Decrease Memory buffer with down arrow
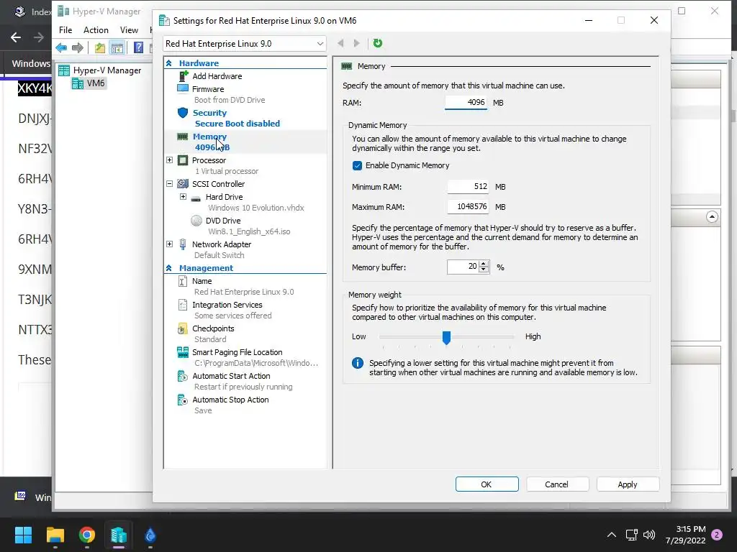The height and width of the screenshot is (552, 737). click(x=484, y=270)
